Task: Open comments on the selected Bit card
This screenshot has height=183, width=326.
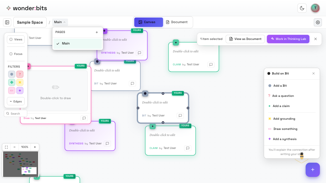Action: tap(180, 116)
